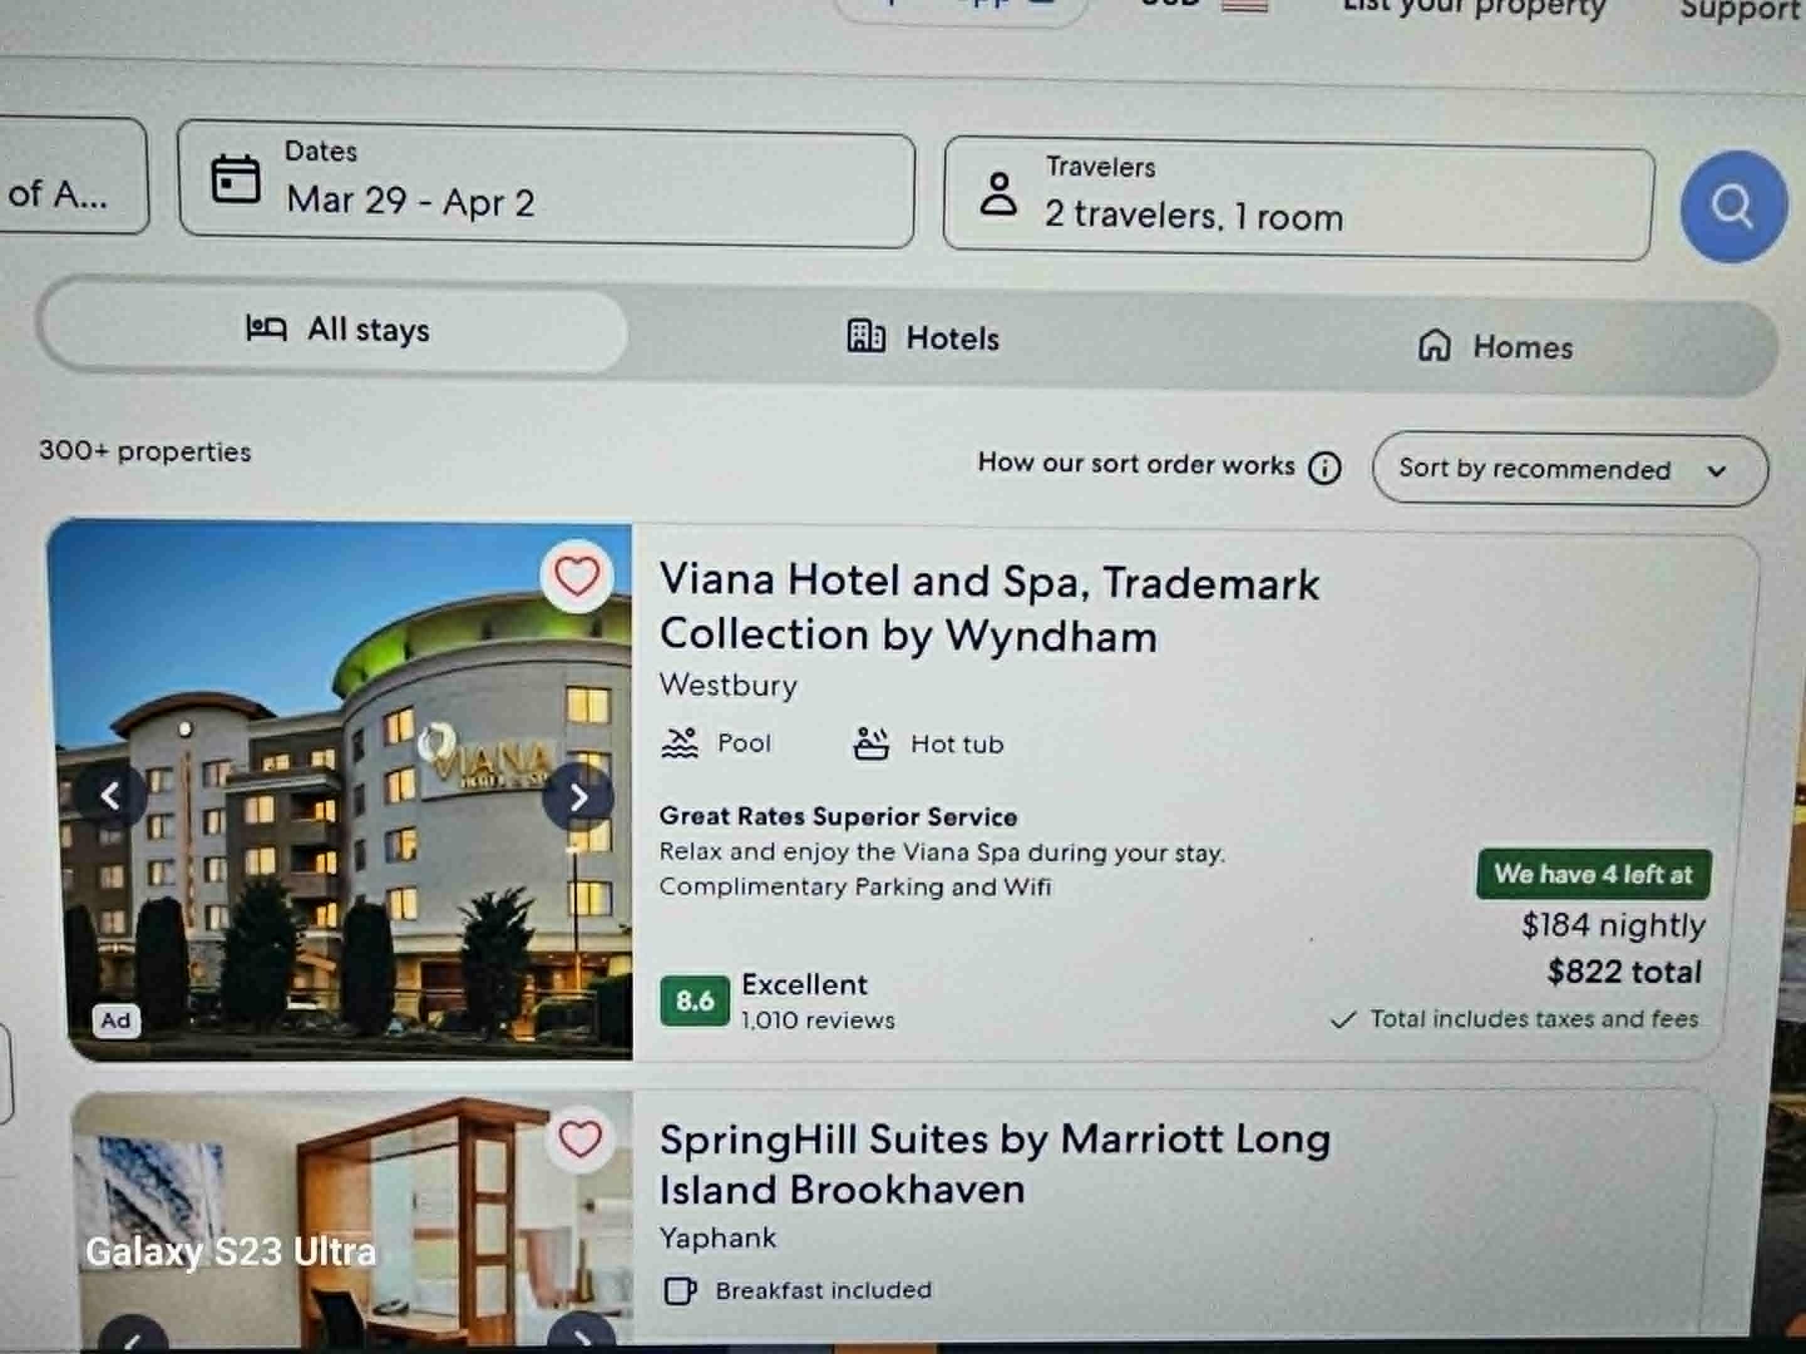Open the Dates Mar 29 - Apr 2 field
This screenshot has width=1806, height=1354.
(546, 184)
